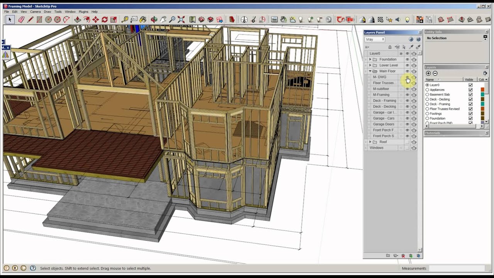Click the Measurements input box
494x278 pixels.
(x=457, y=268)
